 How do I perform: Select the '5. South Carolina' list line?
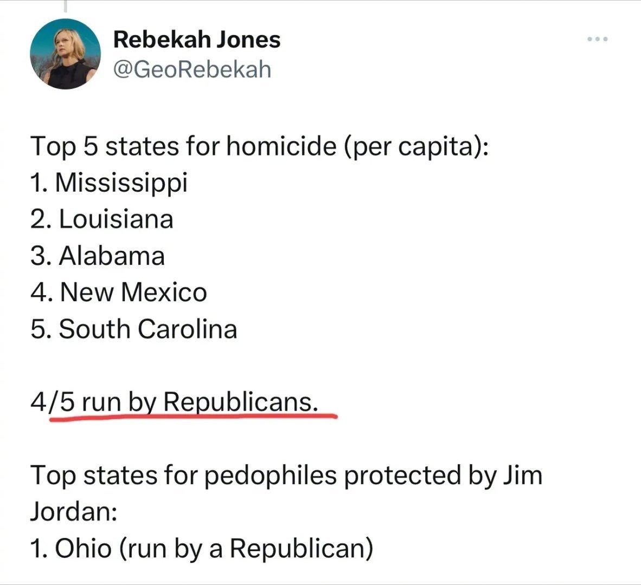click(134, 329)
